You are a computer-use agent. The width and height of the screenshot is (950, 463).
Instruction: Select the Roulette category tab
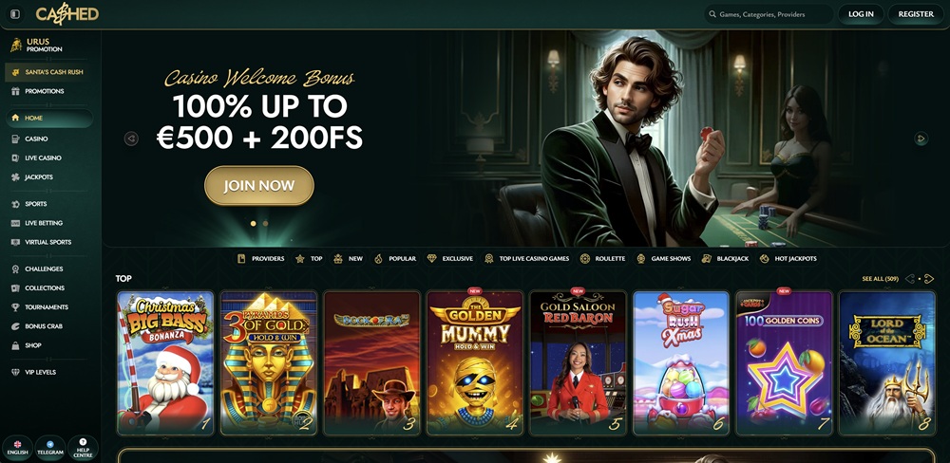click(602, 258)
